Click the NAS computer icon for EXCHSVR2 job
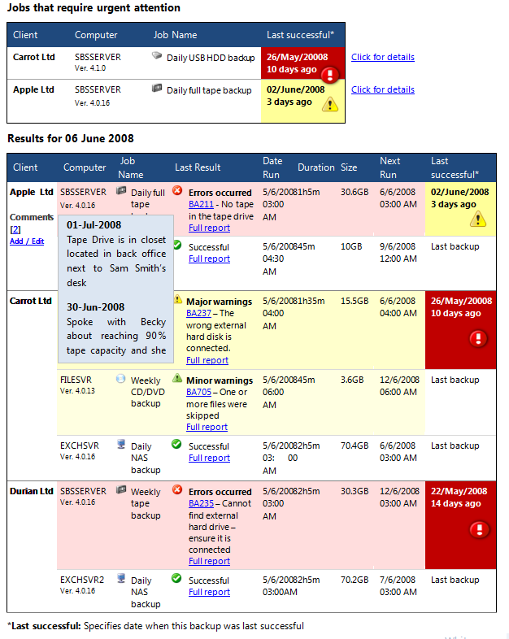 (x=121, y=578)
